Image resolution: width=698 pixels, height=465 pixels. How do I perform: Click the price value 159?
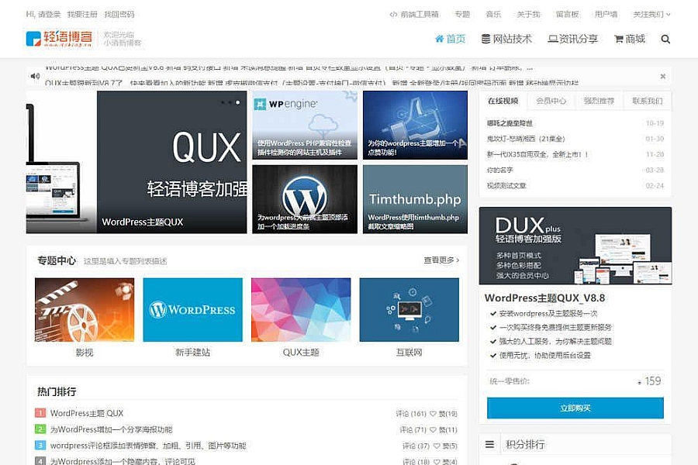(652, 381)
